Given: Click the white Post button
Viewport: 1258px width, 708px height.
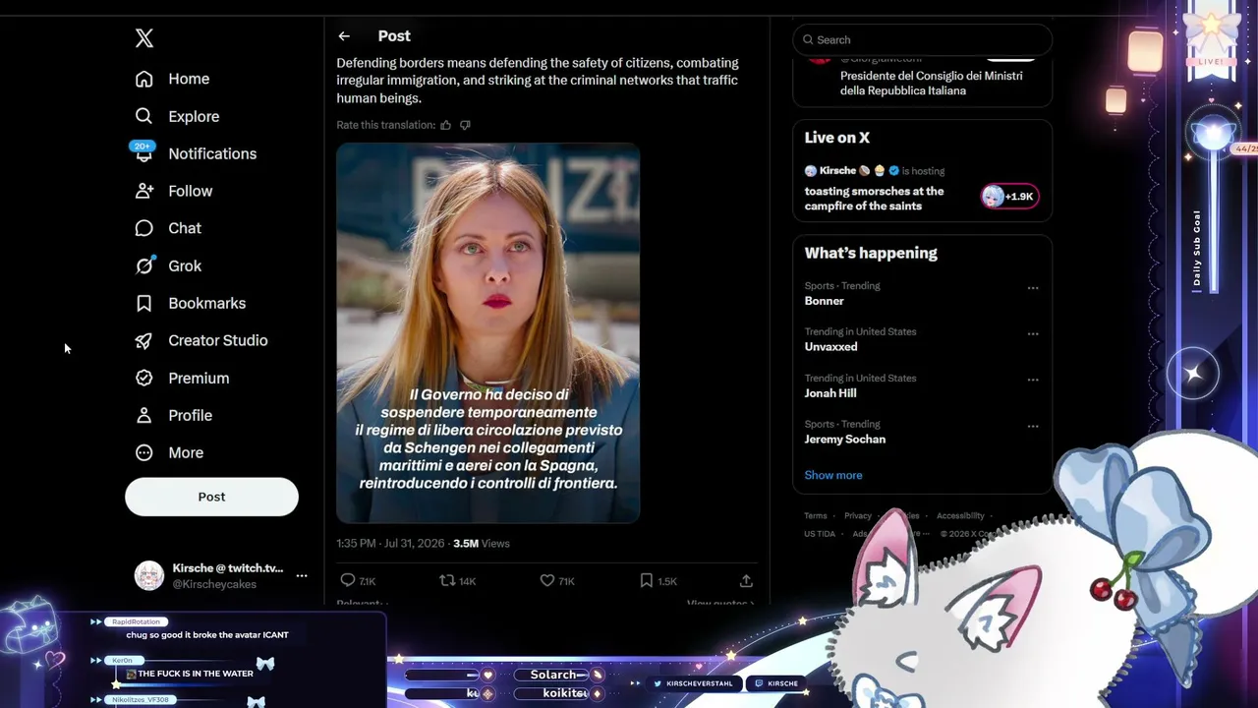Looking at the screenshot, I should coord(211,497).
